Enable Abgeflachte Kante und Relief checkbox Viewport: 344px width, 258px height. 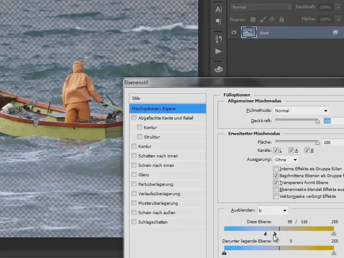tap(134, 118)
